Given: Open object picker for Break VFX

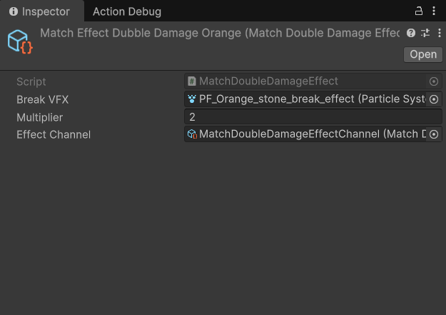Looking at the screenshot, I should [433, 99].
